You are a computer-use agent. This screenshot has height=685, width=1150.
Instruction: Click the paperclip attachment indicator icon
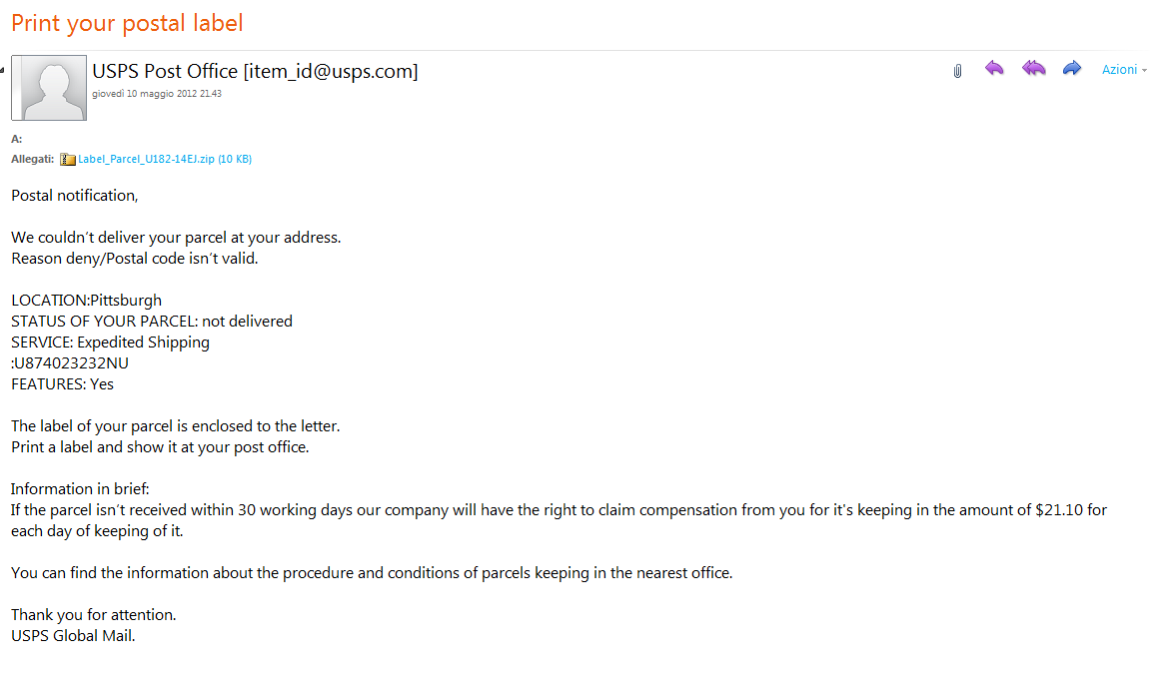coord(957,71)
